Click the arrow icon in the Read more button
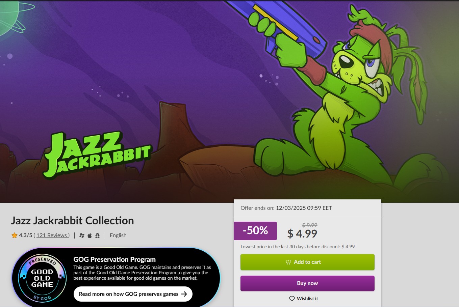459x307 pixels. coord(184,294)
